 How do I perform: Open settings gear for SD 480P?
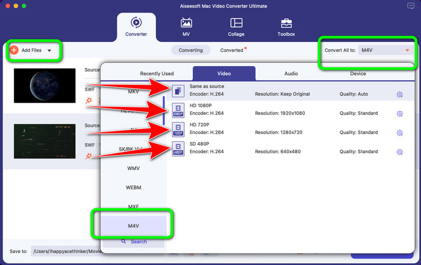tap(399, 152)
